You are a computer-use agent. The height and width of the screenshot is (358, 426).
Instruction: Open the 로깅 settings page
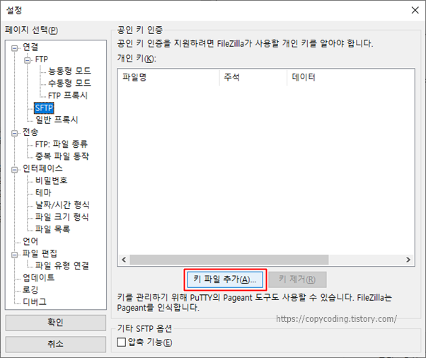click(30, 290)
